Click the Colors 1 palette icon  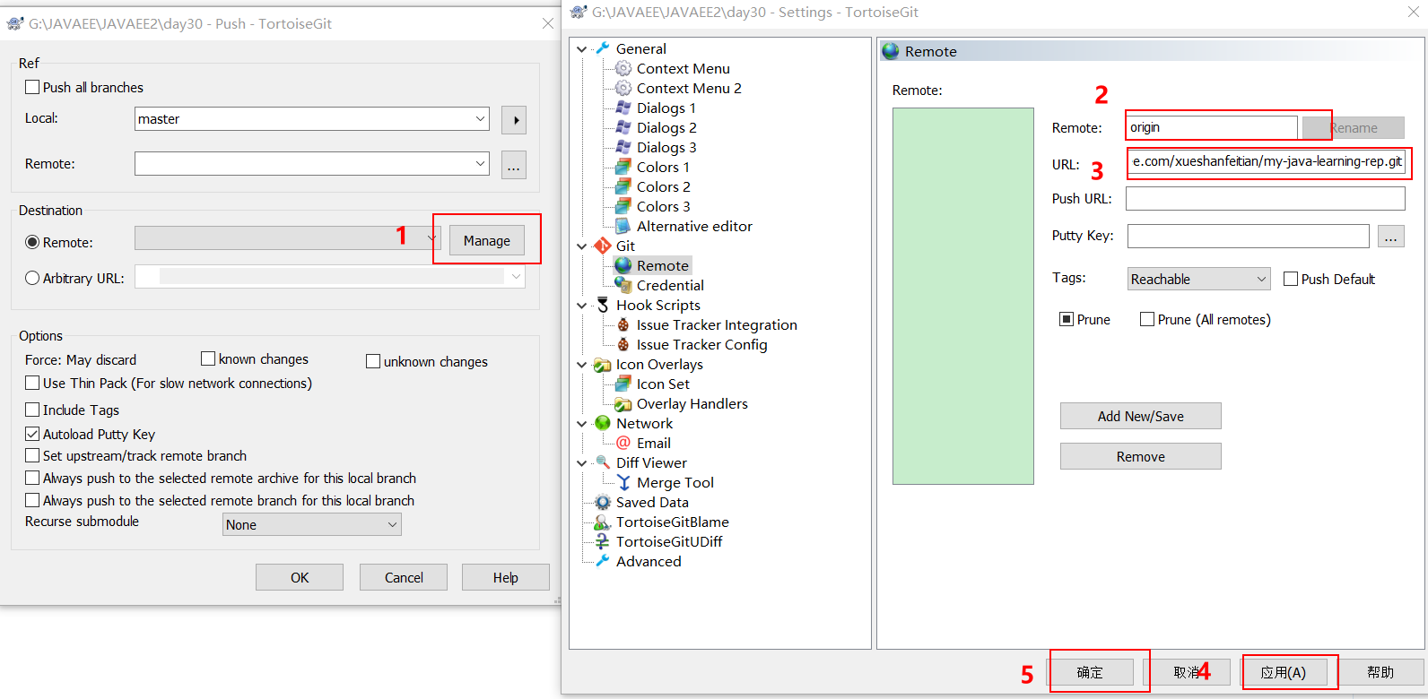point(623,167)
